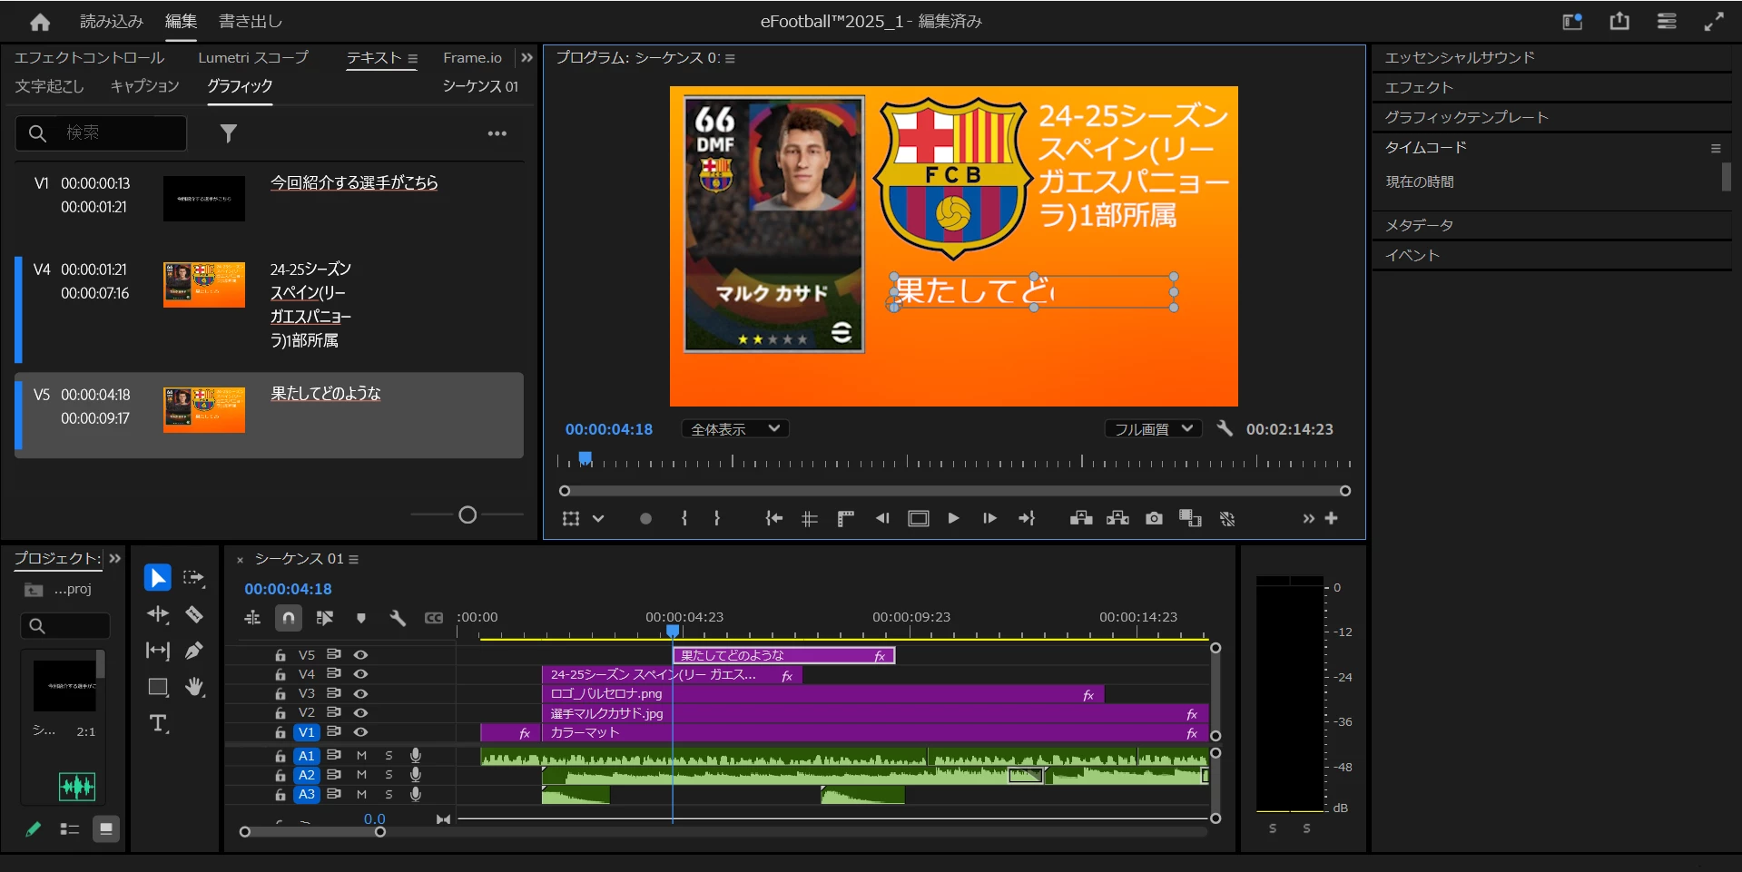
Task: Open the Button Editor plus icon
Action: (x=1332, y=518)
